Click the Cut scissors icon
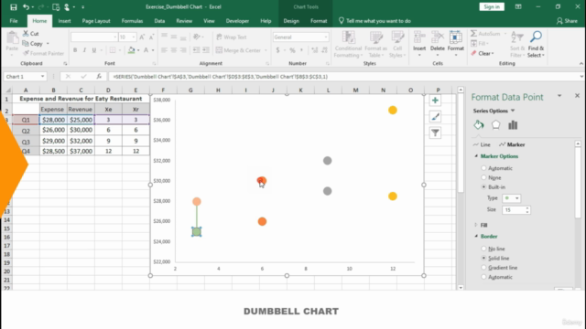 tap(26, 34)
